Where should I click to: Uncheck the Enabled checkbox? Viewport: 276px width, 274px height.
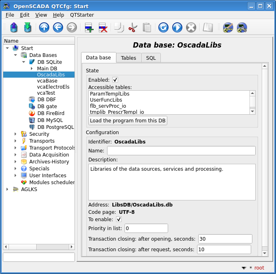click(x=115, y=80)
